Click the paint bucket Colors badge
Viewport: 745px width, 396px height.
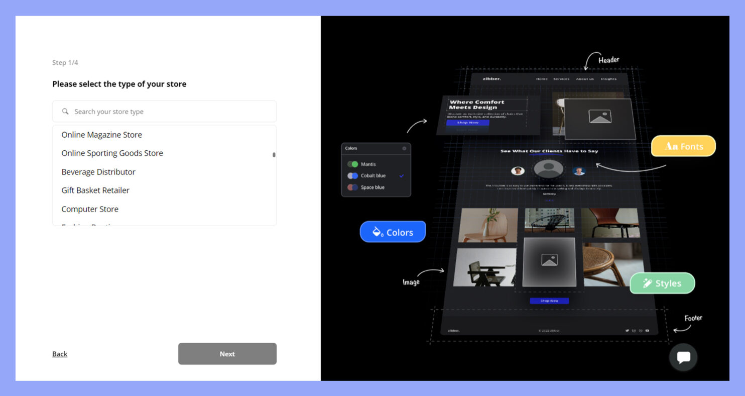point(393,232)
